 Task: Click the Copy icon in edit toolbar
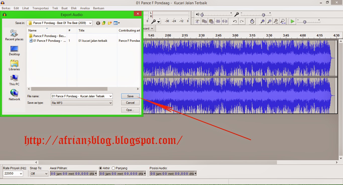point(204,21)
